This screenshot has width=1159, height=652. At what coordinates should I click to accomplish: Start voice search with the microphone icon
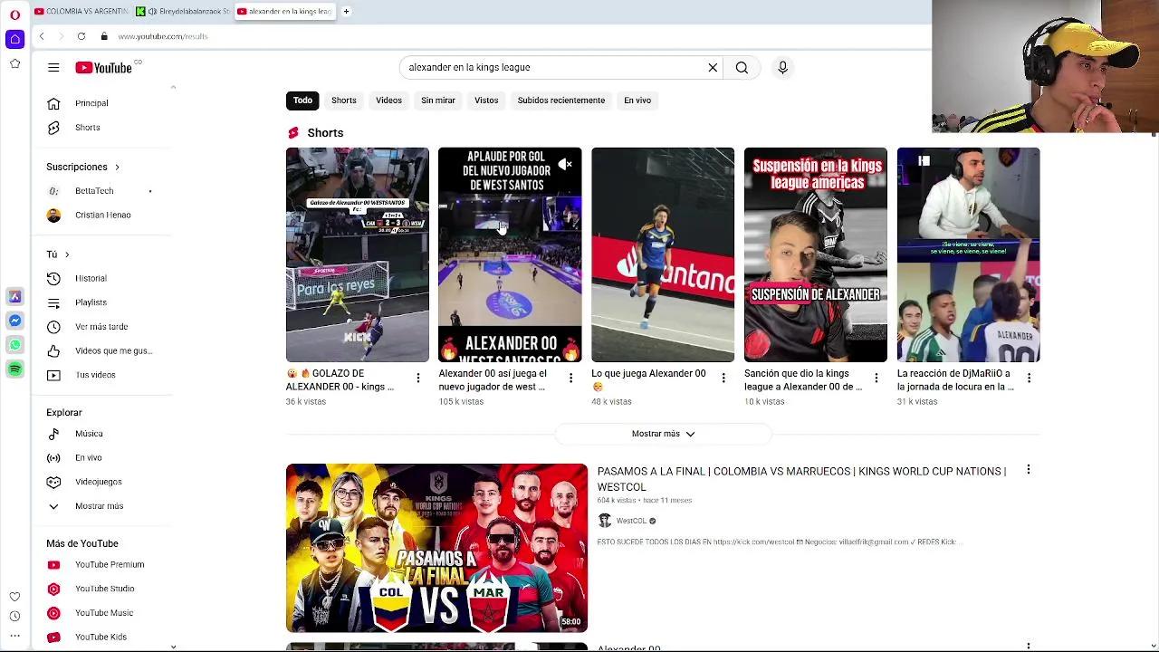783,67
